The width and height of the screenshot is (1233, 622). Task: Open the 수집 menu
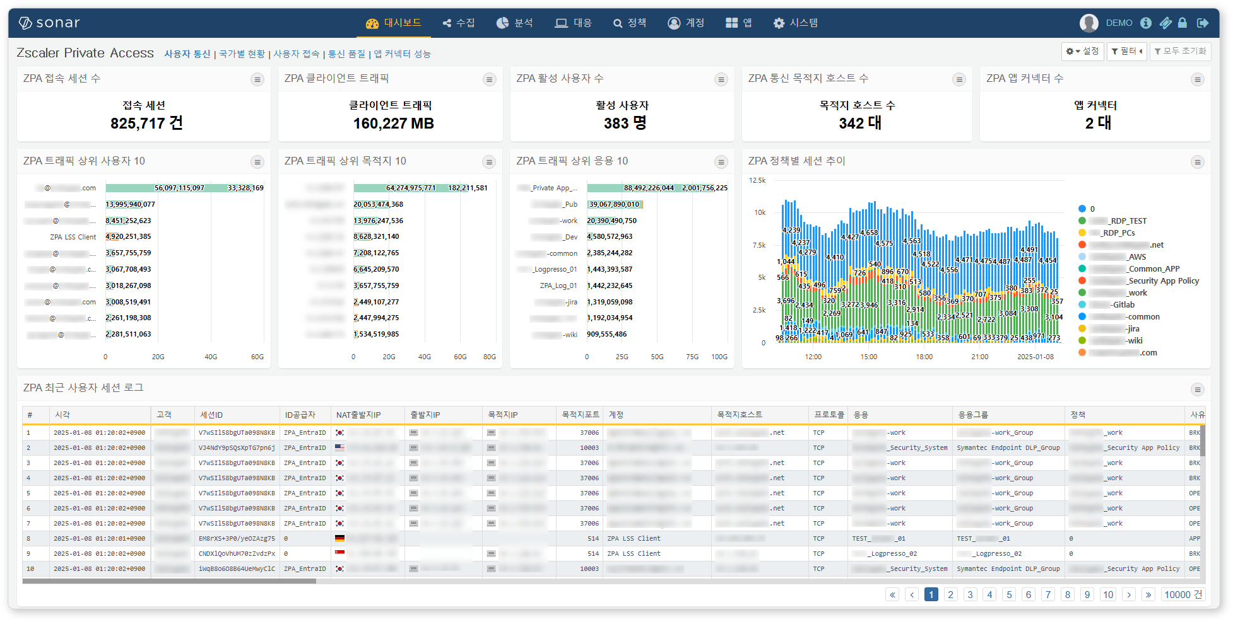(459, 23)
